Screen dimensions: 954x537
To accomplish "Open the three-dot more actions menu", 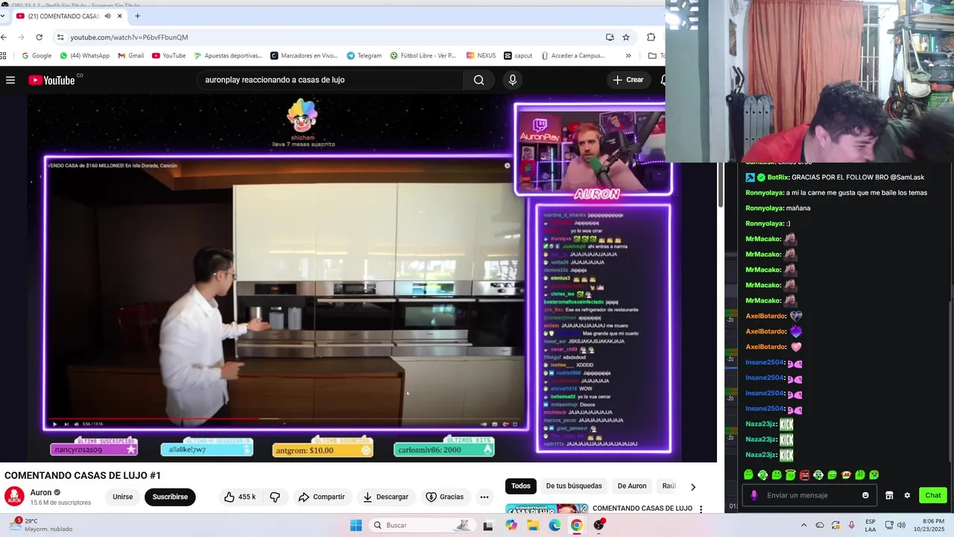I will click(484, 497).
